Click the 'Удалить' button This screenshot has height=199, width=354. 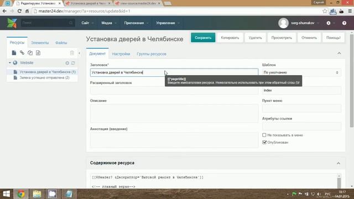coord(255,38)
